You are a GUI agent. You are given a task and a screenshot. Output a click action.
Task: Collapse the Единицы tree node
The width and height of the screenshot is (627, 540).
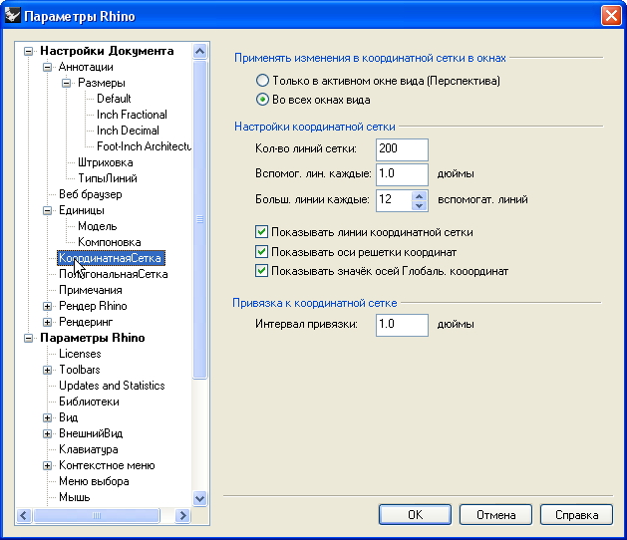(47, 210)
